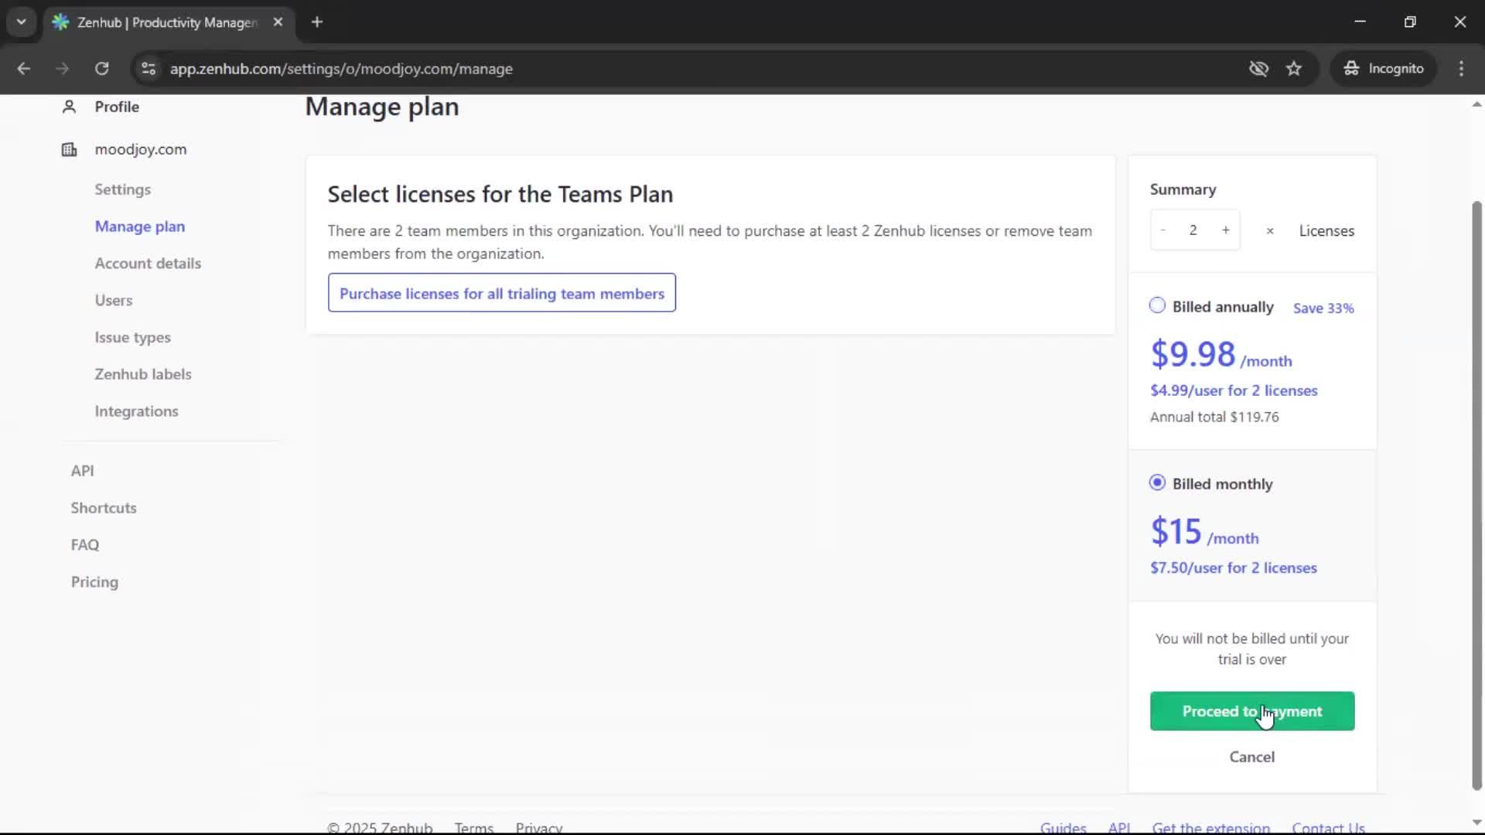Image resolution: width=1485 pixels, height=835 pixels.
Task: Click the third-party cookies icon in address bar
Action: click(x=1259, y=69)
